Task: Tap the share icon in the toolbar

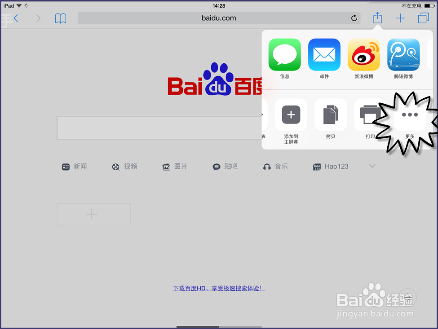Action: (x=378, y=18)
